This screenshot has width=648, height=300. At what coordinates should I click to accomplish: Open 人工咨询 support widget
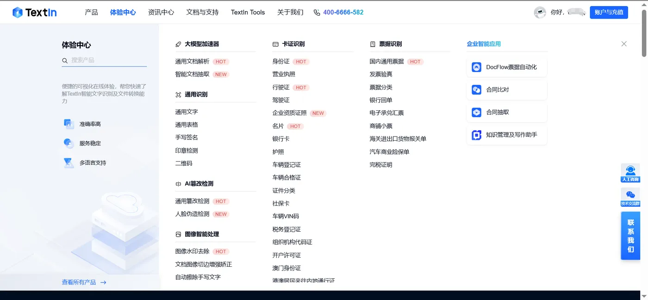tap(630, 173)
